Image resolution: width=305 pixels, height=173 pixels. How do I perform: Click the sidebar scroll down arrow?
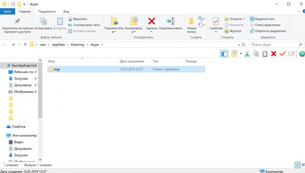[40, 160]
